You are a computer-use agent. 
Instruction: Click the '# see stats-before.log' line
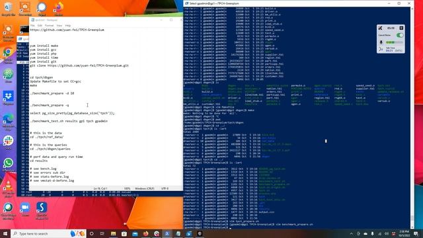pyautogui.click(x=49, y=177)
